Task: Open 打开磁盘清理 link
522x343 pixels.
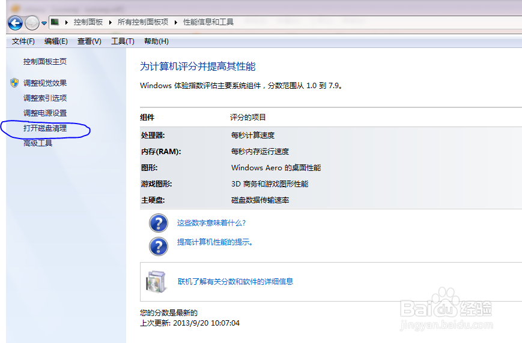Action: tap(45, 128)
